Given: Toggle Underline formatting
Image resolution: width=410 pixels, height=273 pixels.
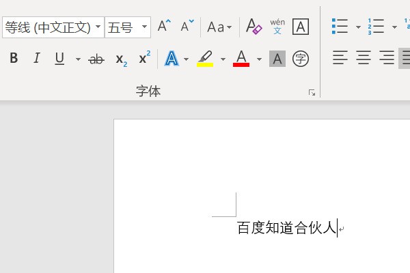Looking at the screenshot, I should pos(59,58).
